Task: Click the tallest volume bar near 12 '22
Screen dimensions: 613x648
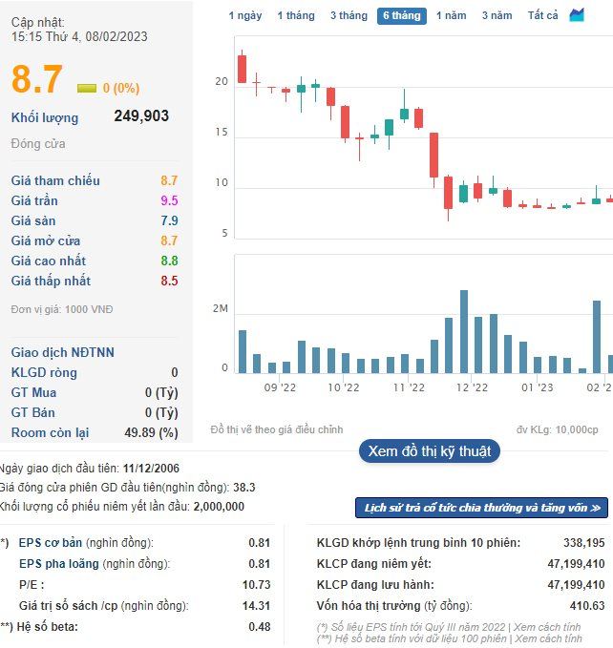Action: coord(464,331)
